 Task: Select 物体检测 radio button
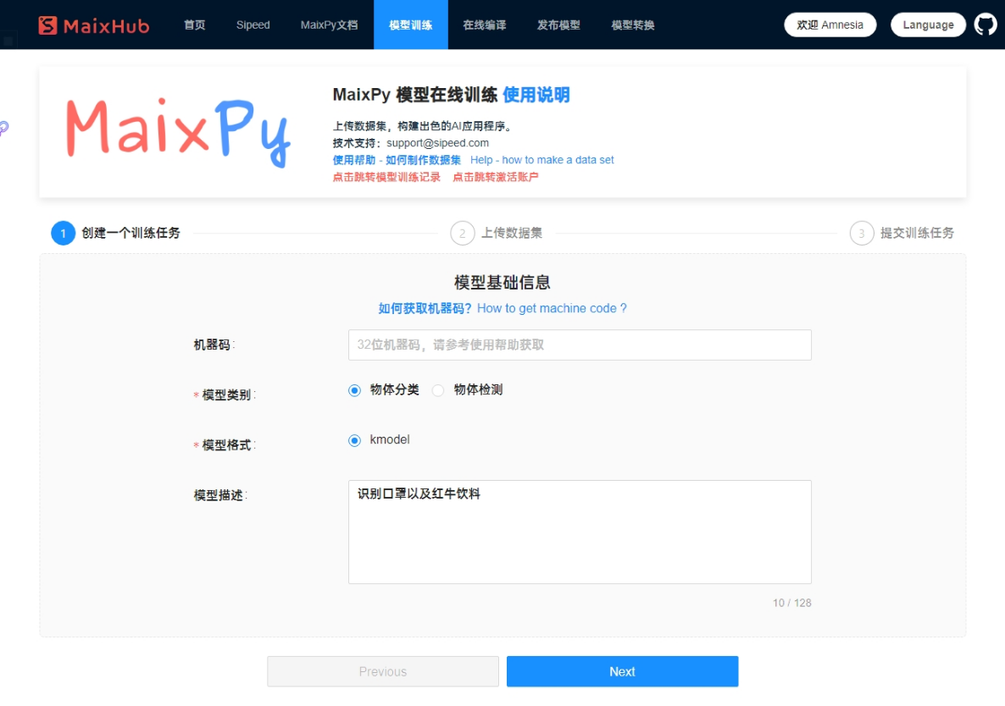tap(438, 390)
